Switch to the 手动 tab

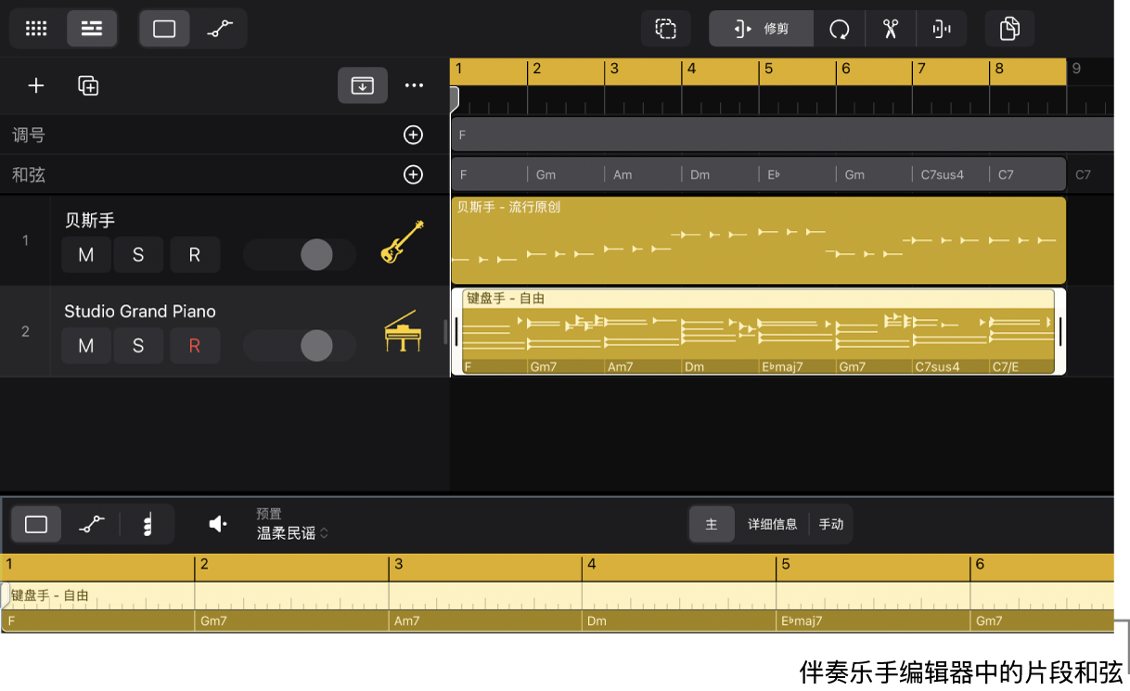831,524
